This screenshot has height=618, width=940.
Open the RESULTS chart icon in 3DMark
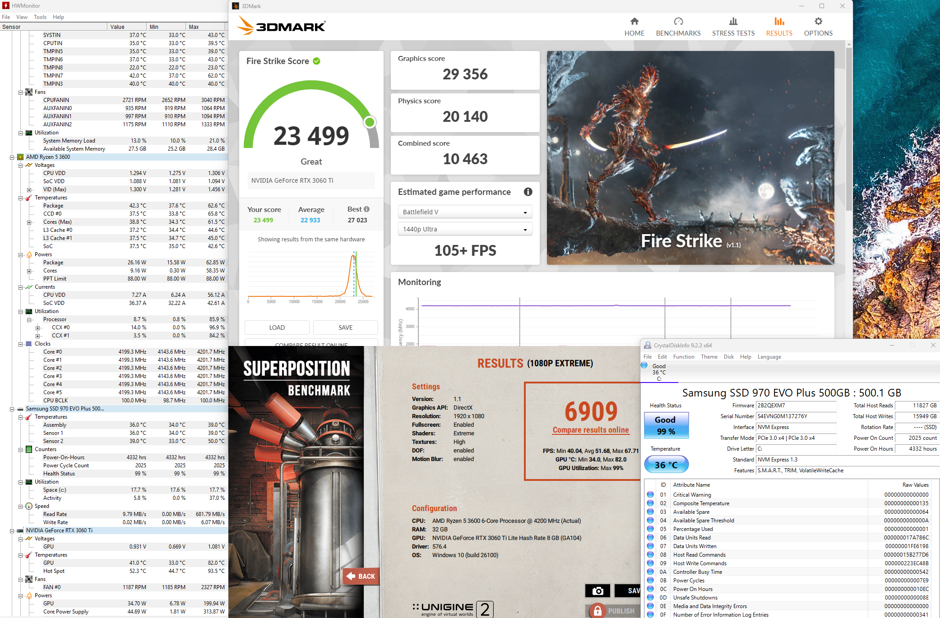coord(779,21)
